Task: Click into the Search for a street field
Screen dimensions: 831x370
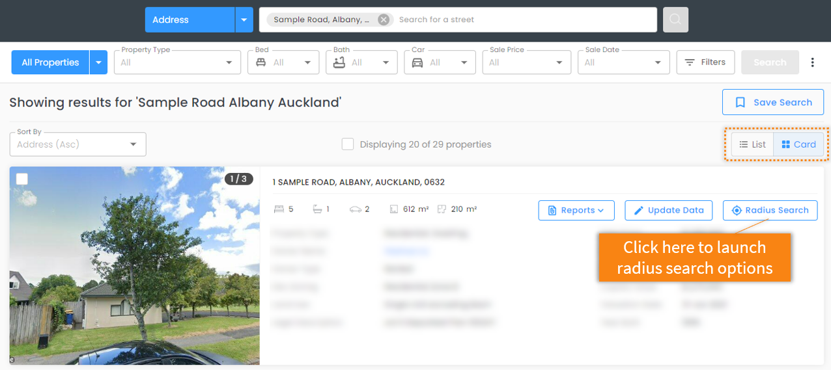Action: pyautogui.click(x=524, y=20)
